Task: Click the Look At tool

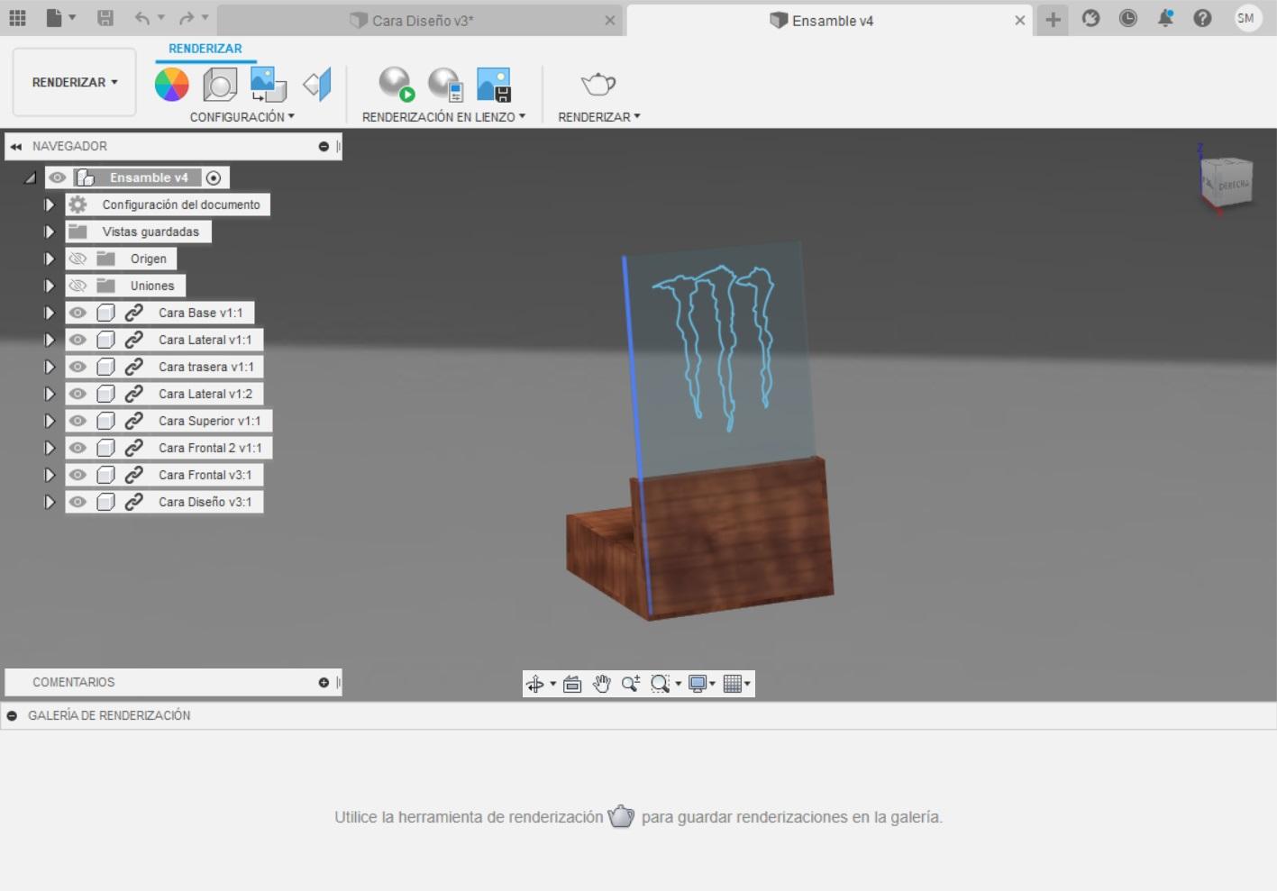Action: click(572, 684)
